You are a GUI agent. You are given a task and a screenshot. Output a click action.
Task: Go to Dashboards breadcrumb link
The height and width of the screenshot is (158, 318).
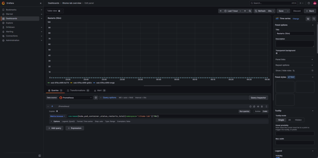pos(53,3)
